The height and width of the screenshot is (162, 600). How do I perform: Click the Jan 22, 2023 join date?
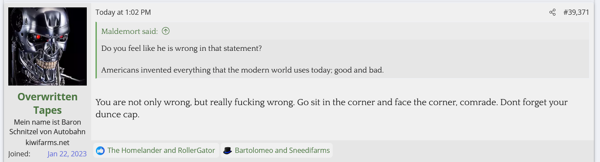point(67,153)
